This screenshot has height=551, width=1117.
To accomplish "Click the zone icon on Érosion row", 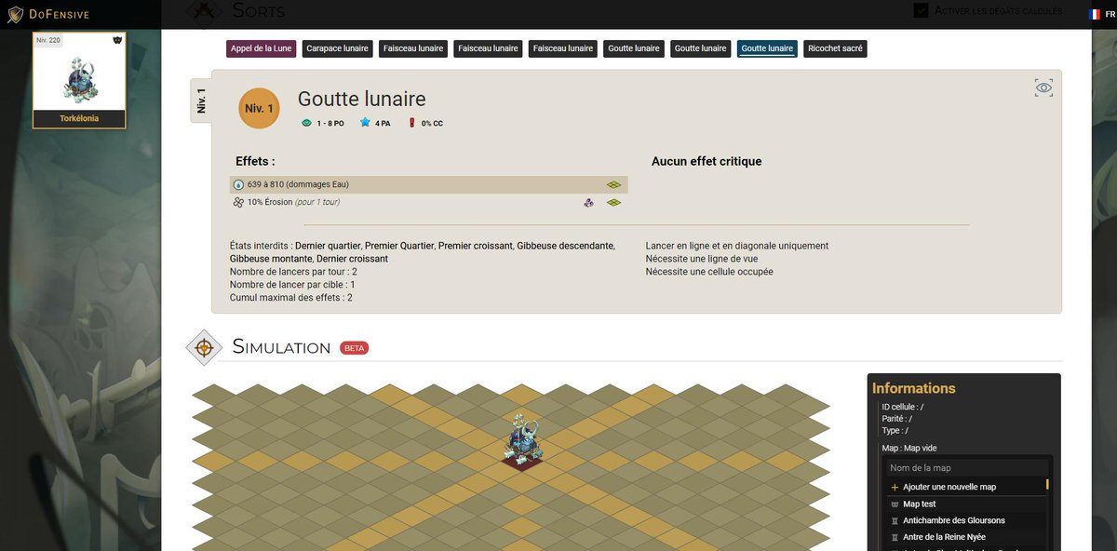I will [613, 202].
